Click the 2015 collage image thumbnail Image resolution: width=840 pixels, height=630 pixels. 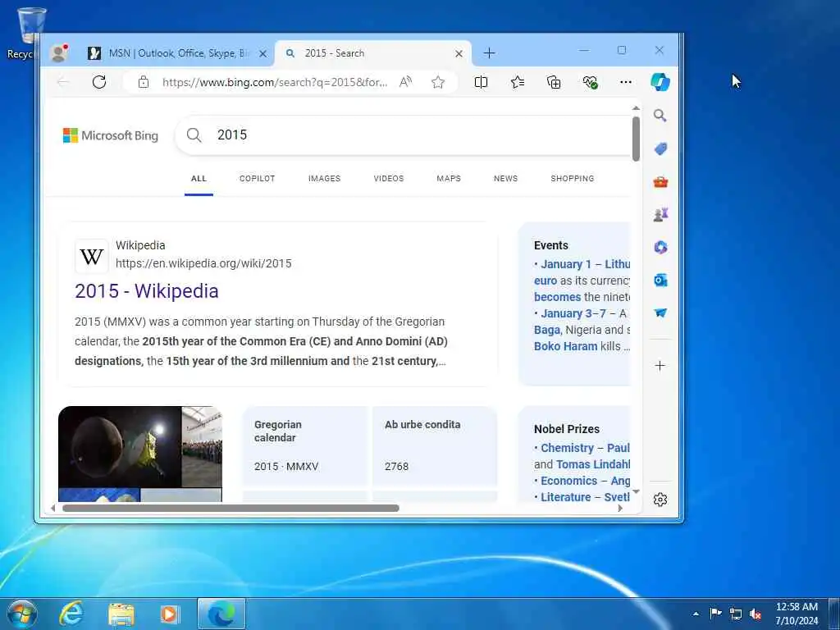pos(139,454)
